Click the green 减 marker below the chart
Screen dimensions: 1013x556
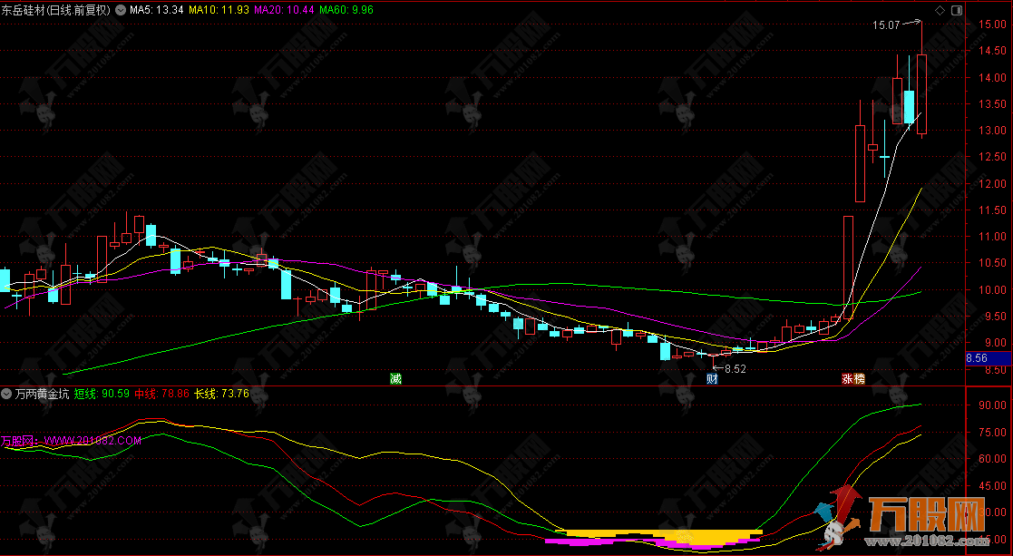[x=395, y=377]
